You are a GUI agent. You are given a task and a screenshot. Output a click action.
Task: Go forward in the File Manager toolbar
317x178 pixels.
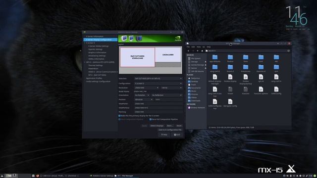pyautogui.click(x=193, y=51)
